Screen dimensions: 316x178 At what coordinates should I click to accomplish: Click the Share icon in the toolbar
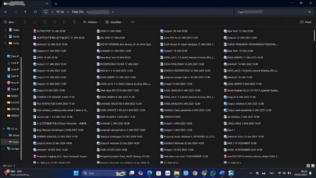point(65,22)
